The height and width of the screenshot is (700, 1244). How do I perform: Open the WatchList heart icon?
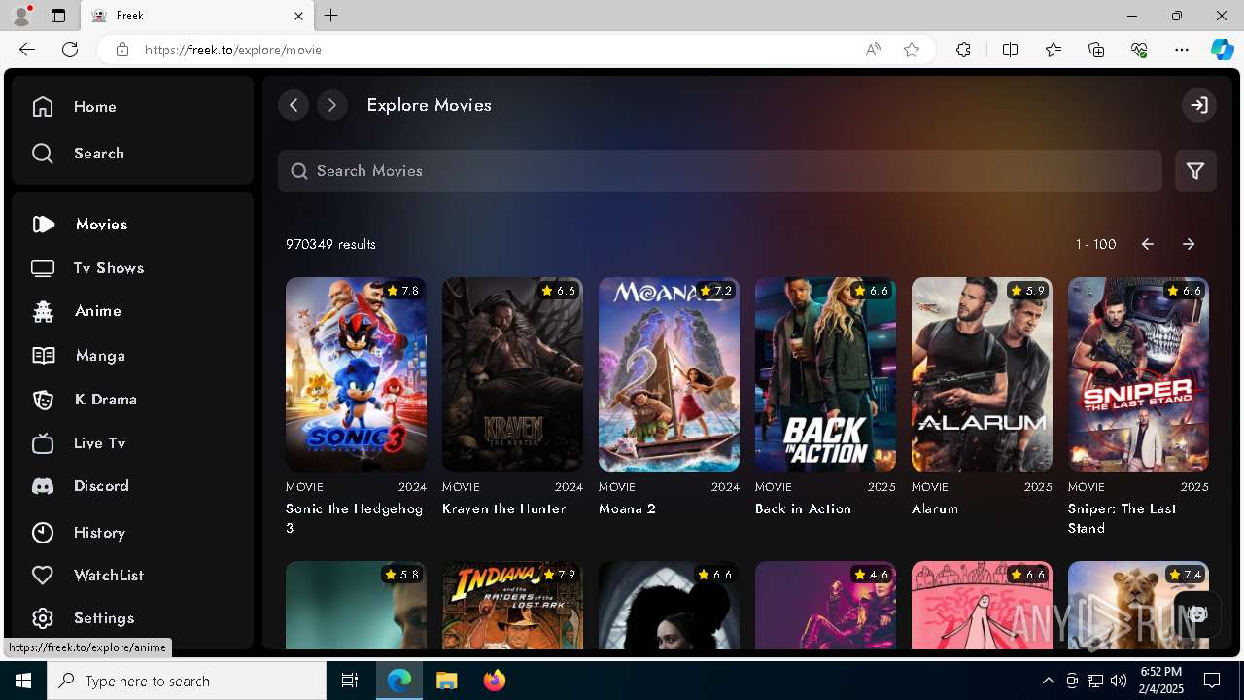point(43,576)
